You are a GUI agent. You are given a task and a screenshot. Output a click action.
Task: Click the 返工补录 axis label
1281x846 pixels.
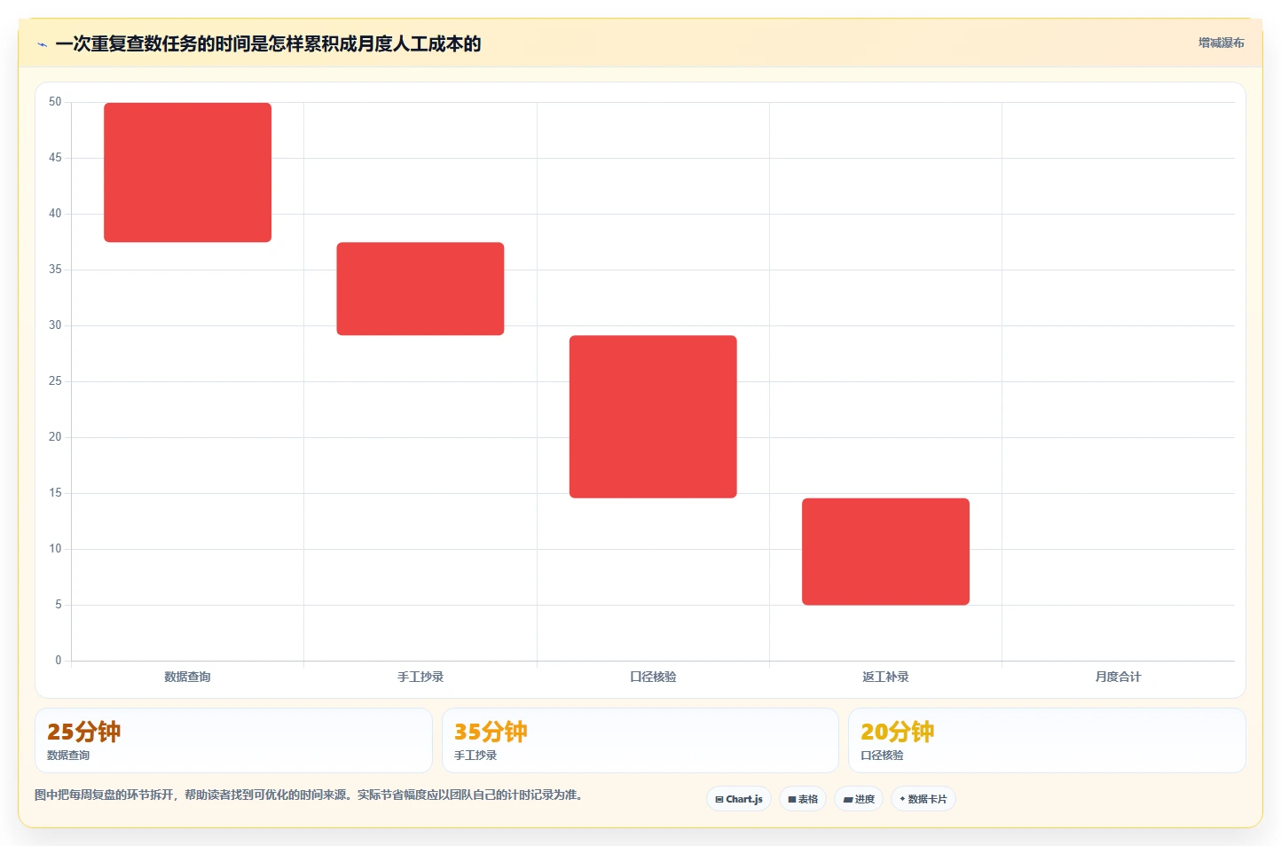[x=885, y=677]
